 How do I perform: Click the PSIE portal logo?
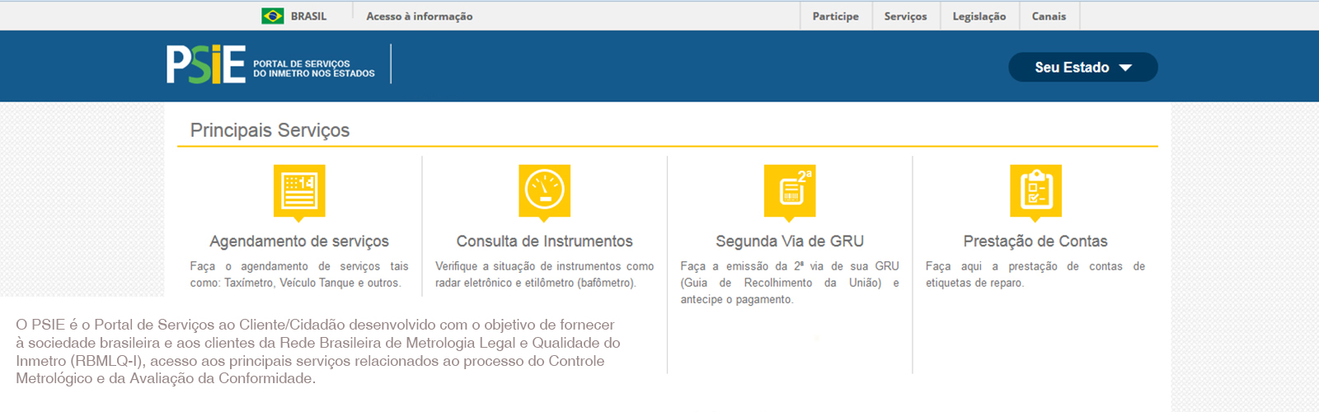[x=206, y=64]
